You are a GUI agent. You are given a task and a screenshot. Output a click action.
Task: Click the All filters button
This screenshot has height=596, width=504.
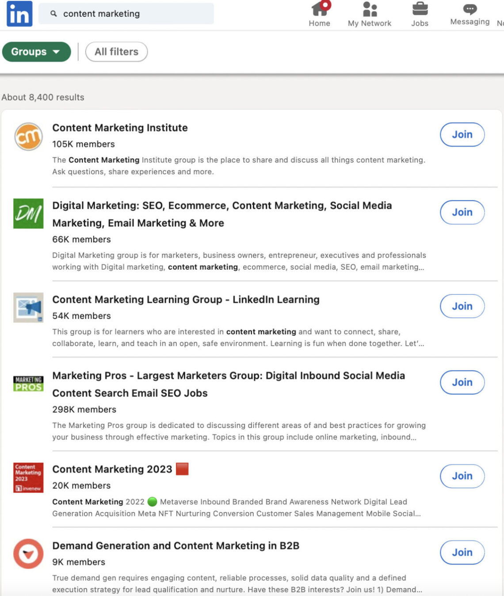116,52
